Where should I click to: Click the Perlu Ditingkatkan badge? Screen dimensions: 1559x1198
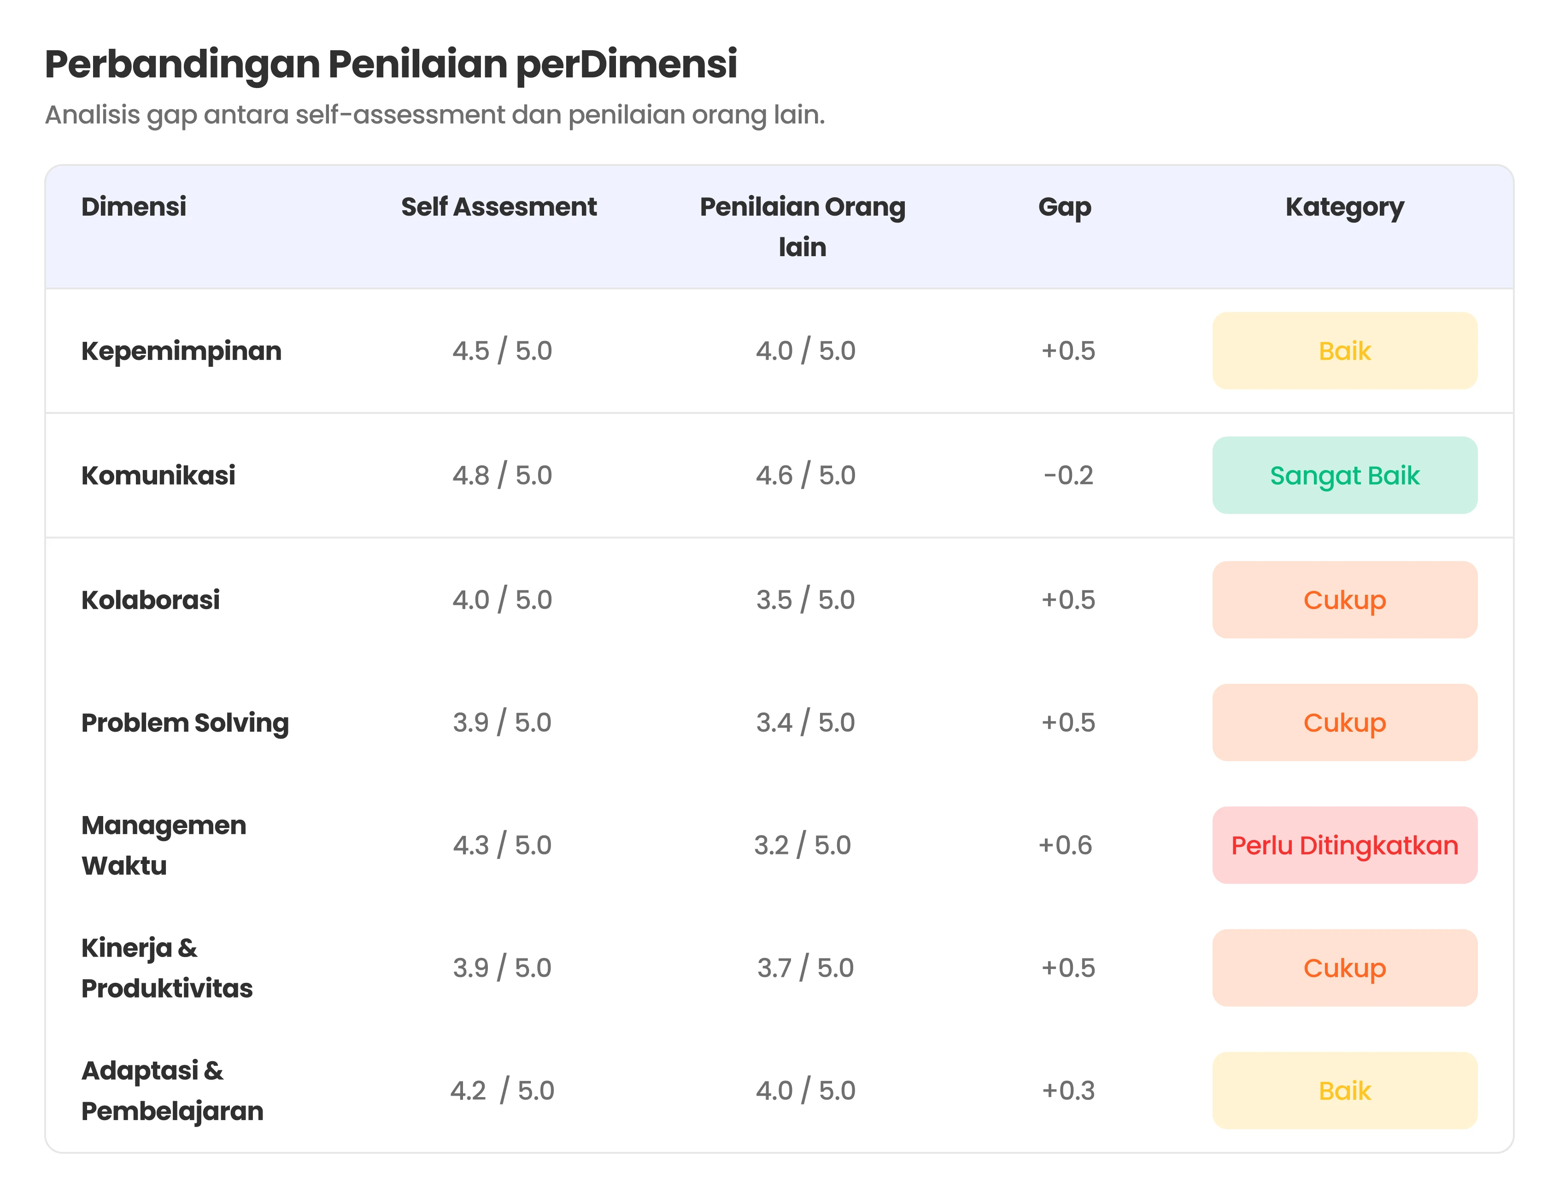[x=1344, y=845]
